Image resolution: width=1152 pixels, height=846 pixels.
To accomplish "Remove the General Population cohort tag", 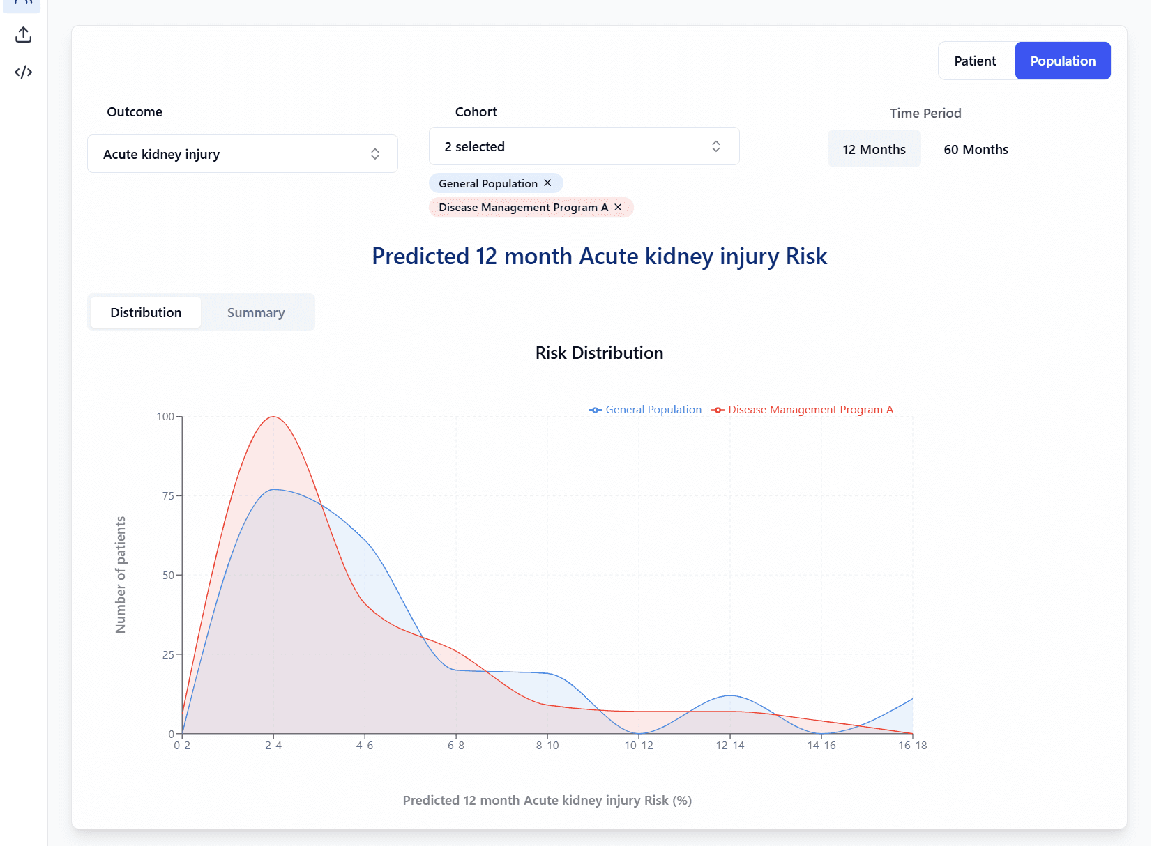I will pyautogui.click(x=548, y=183).
